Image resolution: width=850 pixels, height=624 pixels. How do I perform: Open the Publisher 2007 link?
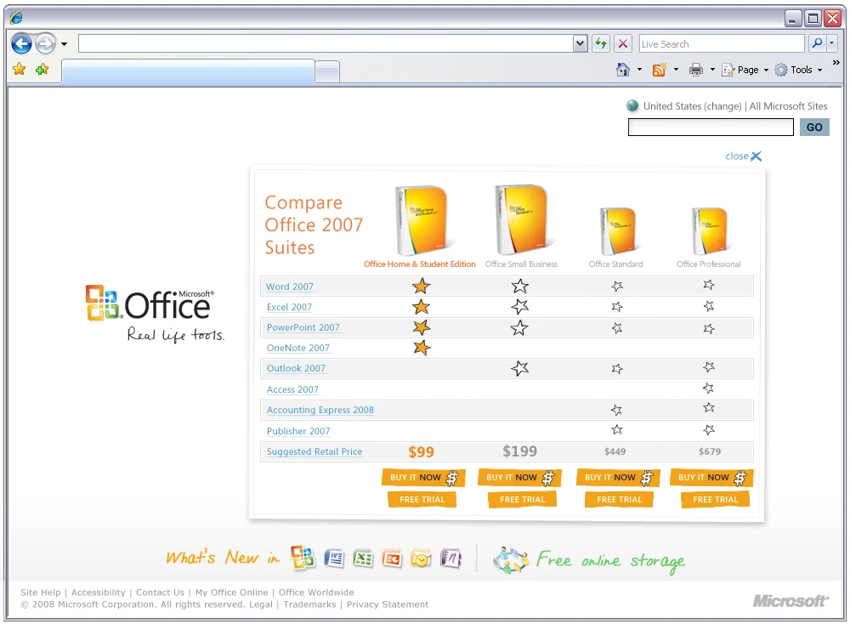[298, 431]
